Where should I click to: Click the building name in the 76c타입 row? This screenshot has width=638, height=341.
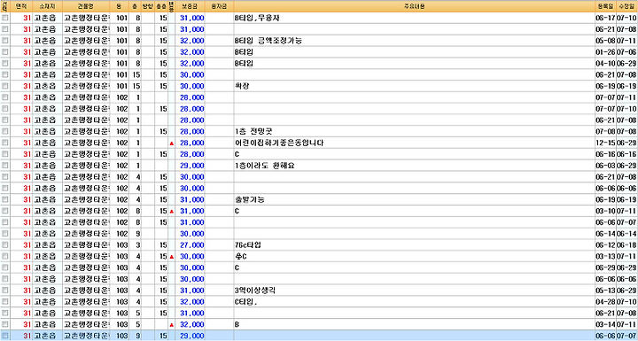[87, 245]
